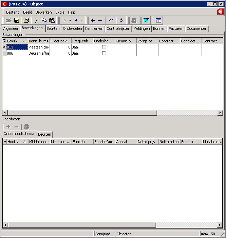Click right scroll arrow of Specificatie grid
The height and width of the screenshot is (238, 226).
click(220, 225)
